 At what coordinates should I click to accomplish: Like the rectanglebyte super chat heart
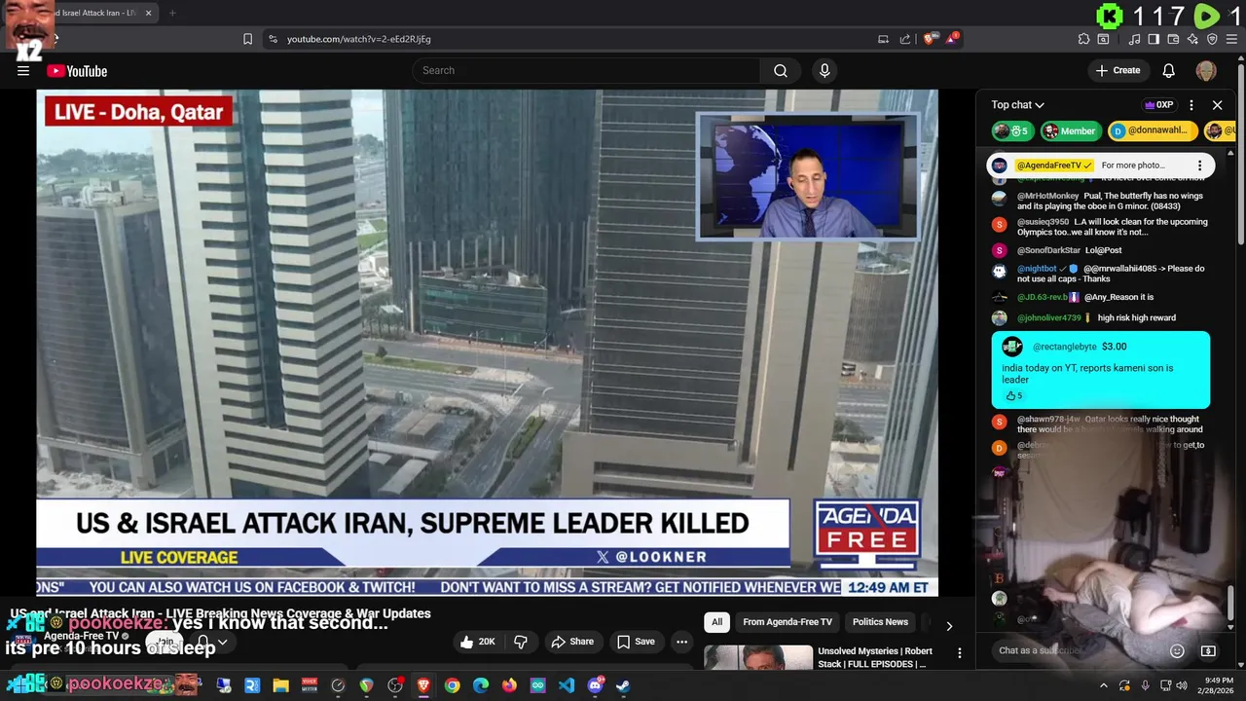coord(1013,396)
